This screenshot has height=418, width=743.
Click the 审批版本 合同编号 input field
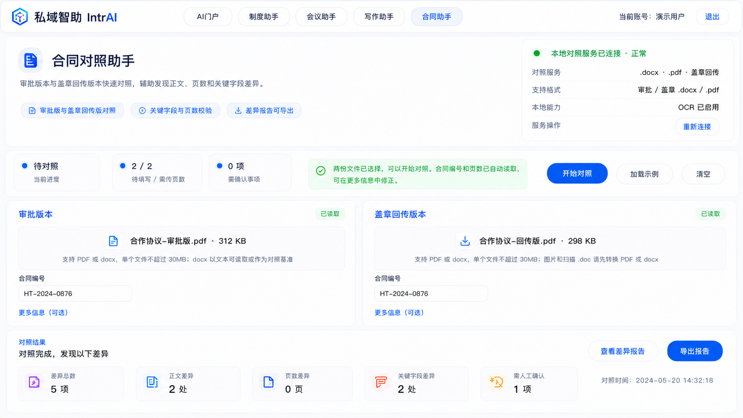pyautogui.click(x=75, y=294)
